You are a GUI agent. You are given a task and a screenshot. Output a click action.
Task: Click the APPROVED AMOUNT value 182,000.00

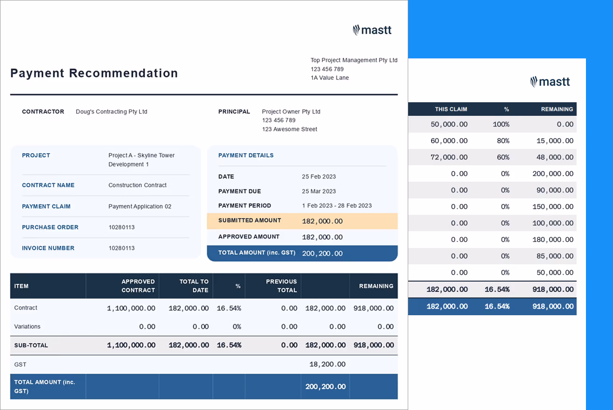click(322, 237)
